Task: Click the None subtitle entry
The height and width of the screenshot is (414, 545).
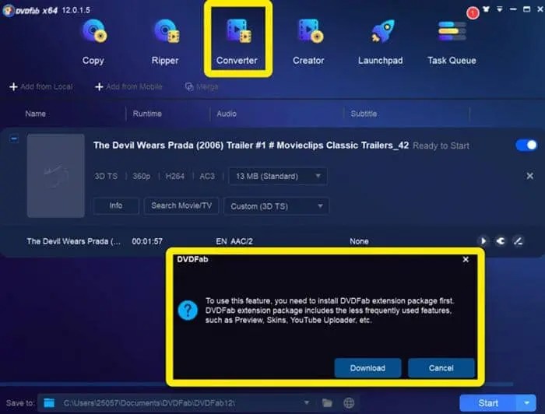Action: point(359,241)
